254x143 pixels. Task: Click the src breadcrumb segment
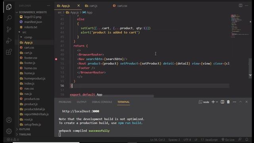pos(60,12)
